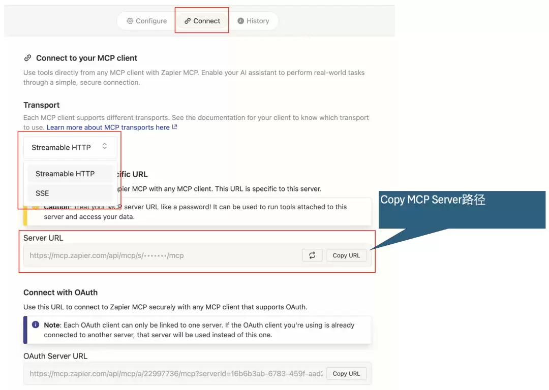This screenshot has width=549, height=390.
Task: Select Streamable HTTP option in dropdown list
Action: click(x=70, y=174)
